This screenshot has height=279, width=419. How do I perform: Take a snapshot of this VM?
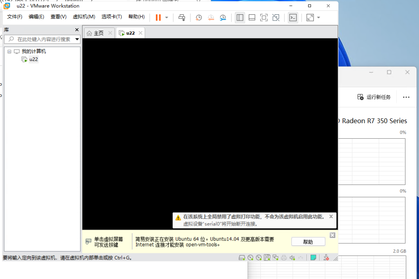tap(198, 18)
